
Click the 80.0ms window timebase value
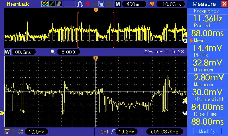click(x=23, y=52)
